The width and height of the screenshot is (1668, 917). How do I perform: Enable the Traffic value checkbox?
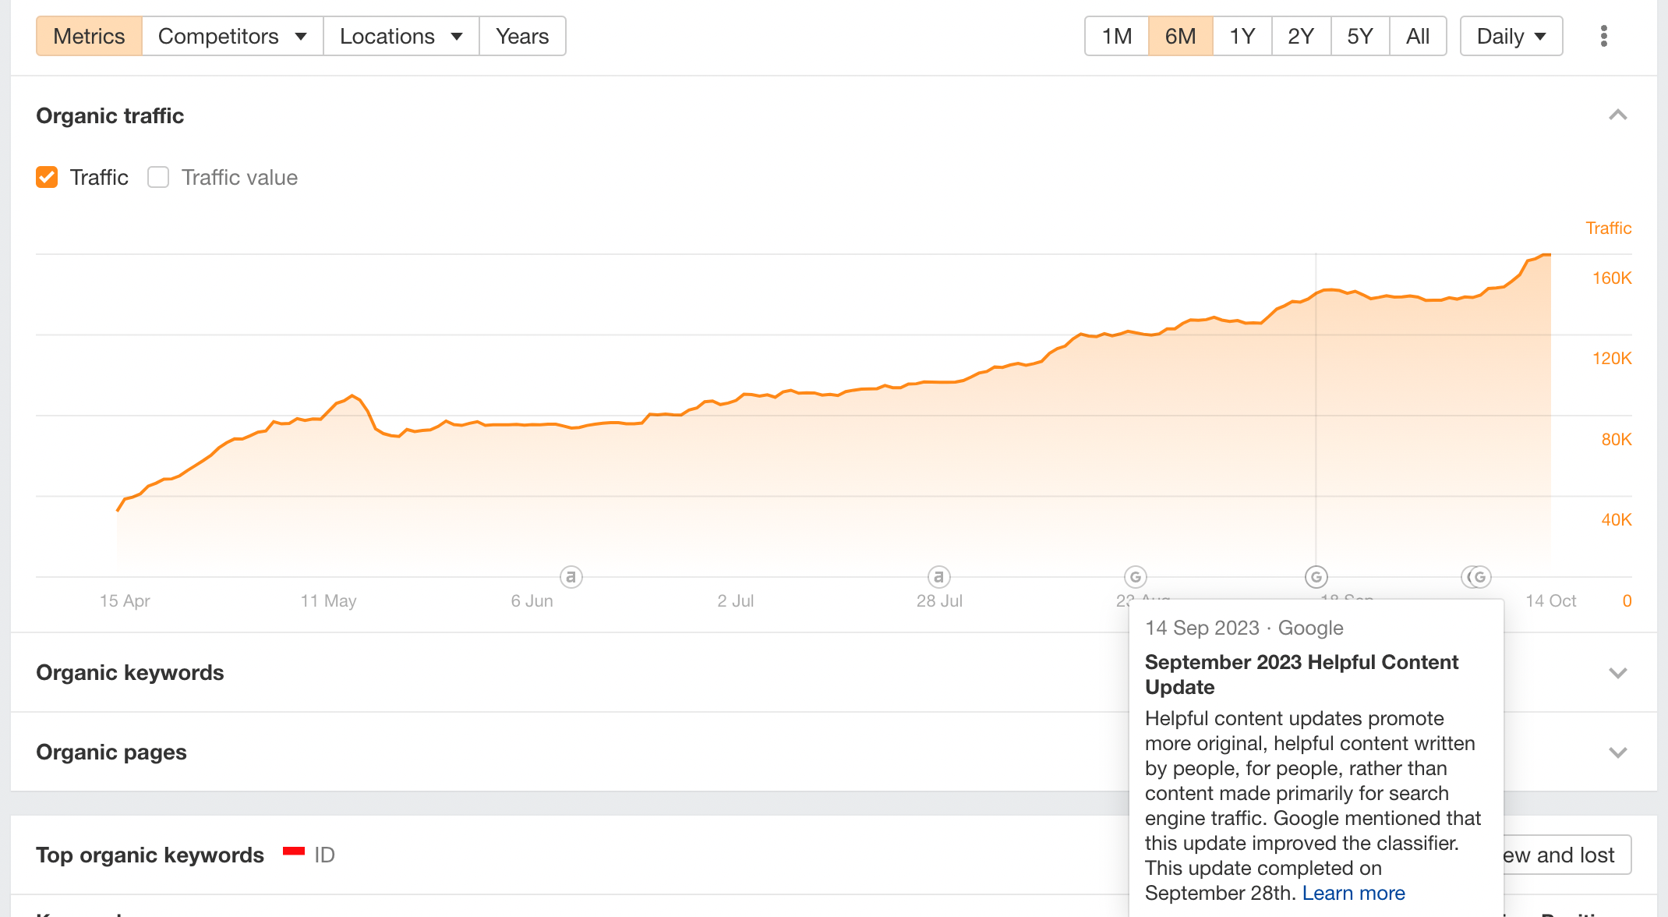(x=158, y=177)
